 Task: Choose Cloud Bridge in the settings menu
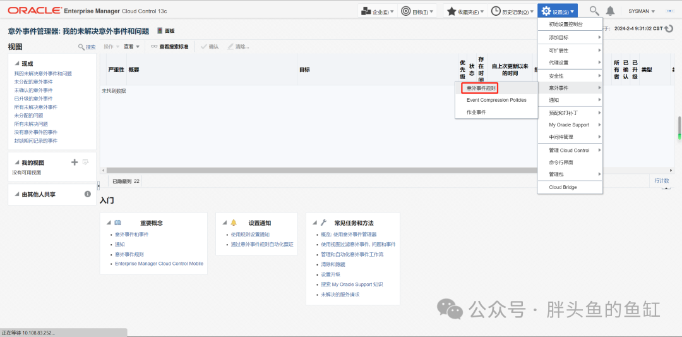(x=570, y=188)
